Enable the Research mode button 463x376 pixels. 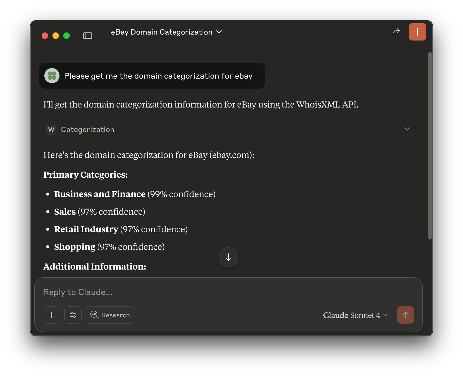click(110, 315)
